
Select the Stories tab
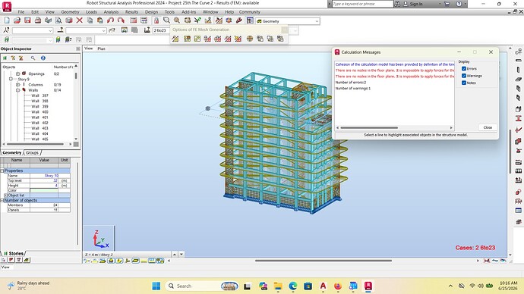pyautogui.click(x=14, y=254)
